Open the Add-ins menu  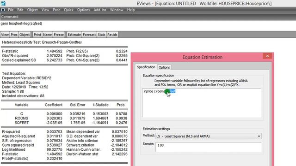click(x=100, y=10)
